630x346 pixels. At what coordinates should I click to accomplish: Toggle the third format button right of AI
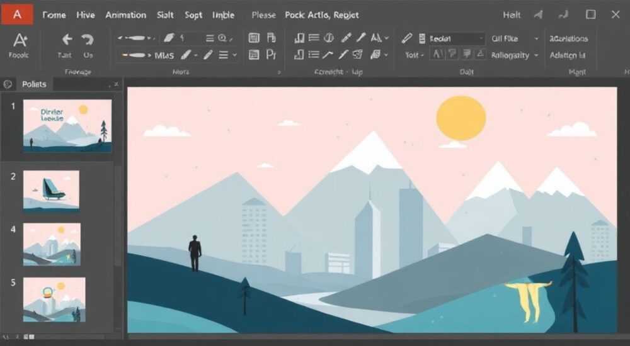(x=467, y=54)
